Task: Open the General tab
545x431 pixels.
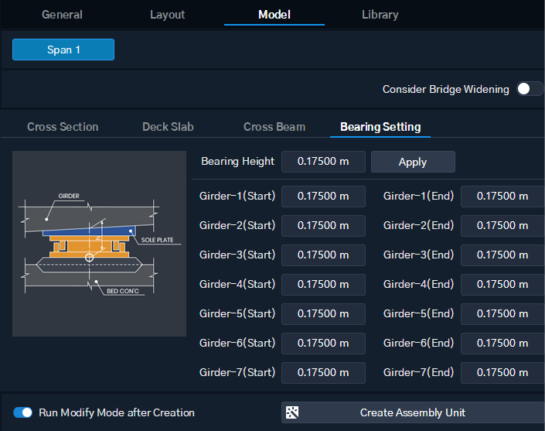Action: (x=62, y=15)
